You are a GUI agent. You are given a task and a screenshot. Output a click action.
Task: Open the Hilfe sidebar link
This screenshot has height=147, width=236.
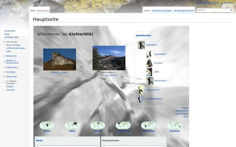[9, 51]
